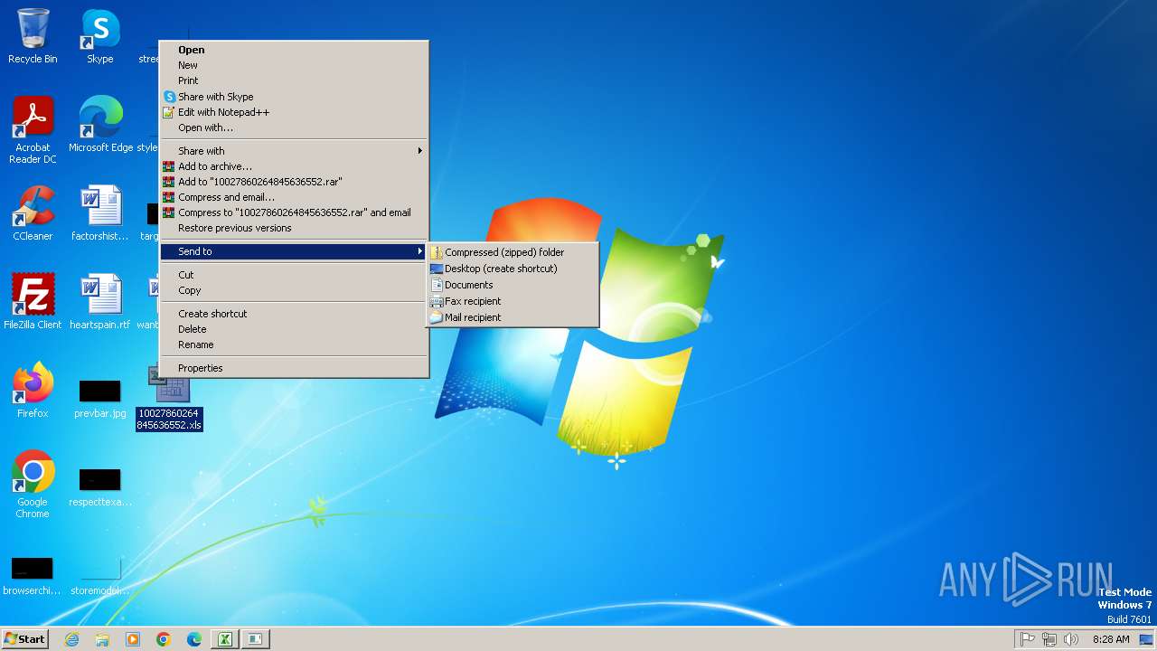Open Properties from the context menu
The image size is (1157, 651).
tap(294, 368)
